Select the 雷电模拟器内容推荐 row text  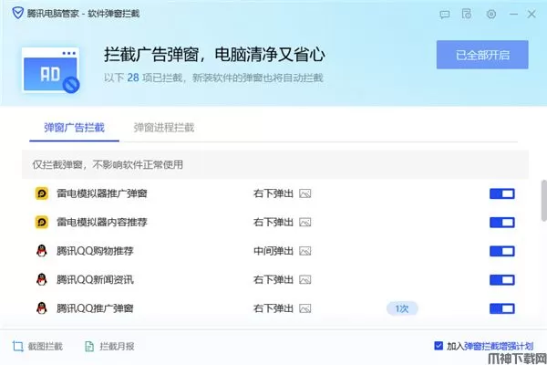102,222
